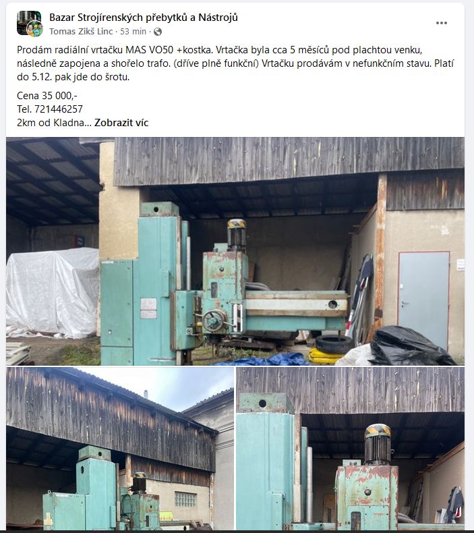Click the Cena 35 000,- price line

pos(47,96)
